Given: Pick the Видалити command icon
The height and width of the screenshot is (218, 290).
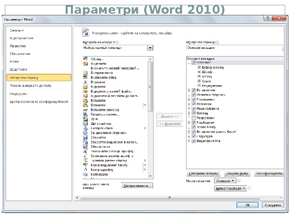Looking at the screenshot, I should coord(85,63).
